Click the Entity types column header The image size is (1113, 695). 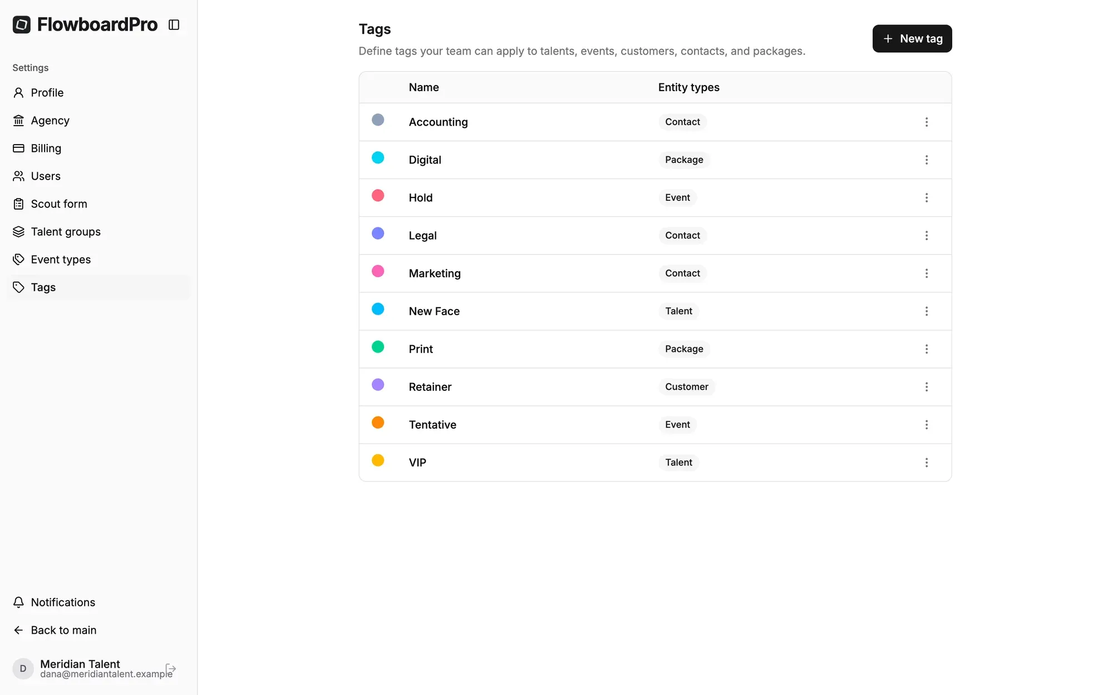point(688,87)
